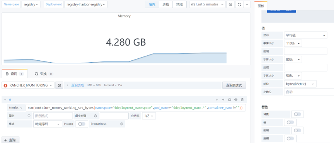Click the memory sparkline graph
334x143 pixels.
click(x=115, y=58)
